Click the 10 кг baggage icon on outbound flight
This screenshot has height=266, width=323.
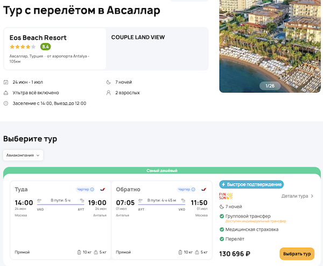point(79,252)
